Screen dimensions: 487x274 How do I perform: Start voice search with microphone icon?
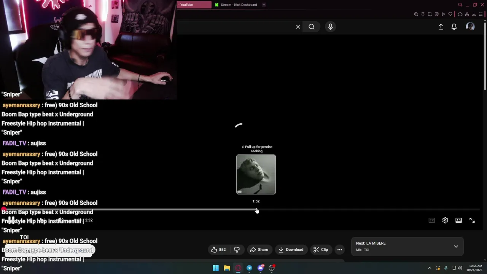tap(330, 27)
